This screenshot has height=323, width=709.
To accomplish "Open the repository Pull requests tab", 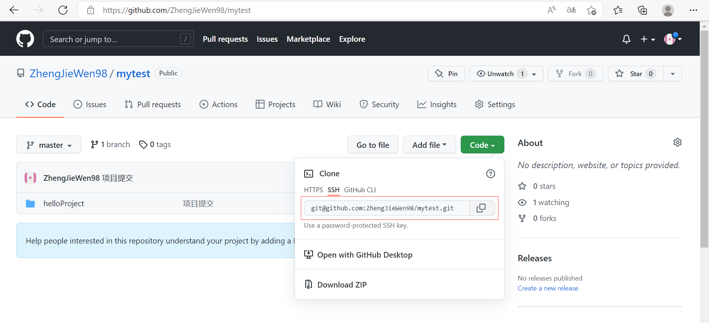I will (x=153, y=105).
